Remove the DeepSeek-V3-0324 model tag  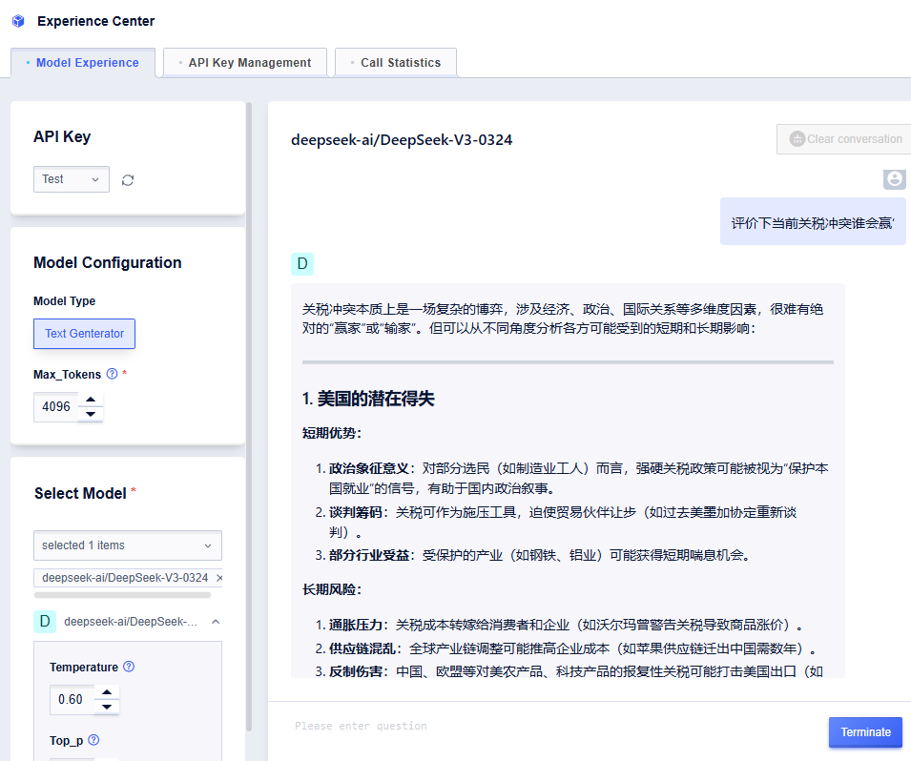click(x=218, y=577)
